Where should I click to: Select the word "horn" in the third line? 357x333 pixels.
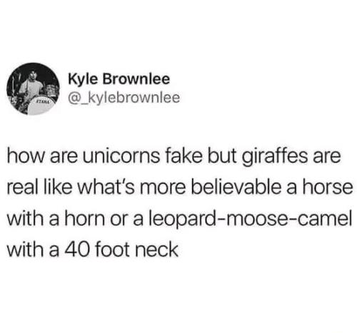[x=84, y=218]
